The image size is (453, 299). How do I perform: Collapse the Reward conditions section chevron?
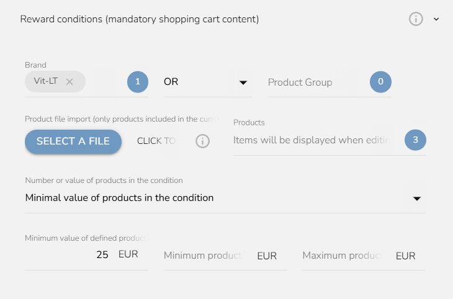point(436,19)
